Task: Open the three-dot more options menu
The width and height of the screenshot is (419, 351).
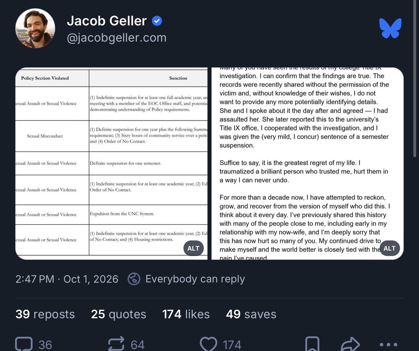Action: (x=388, y=345)
